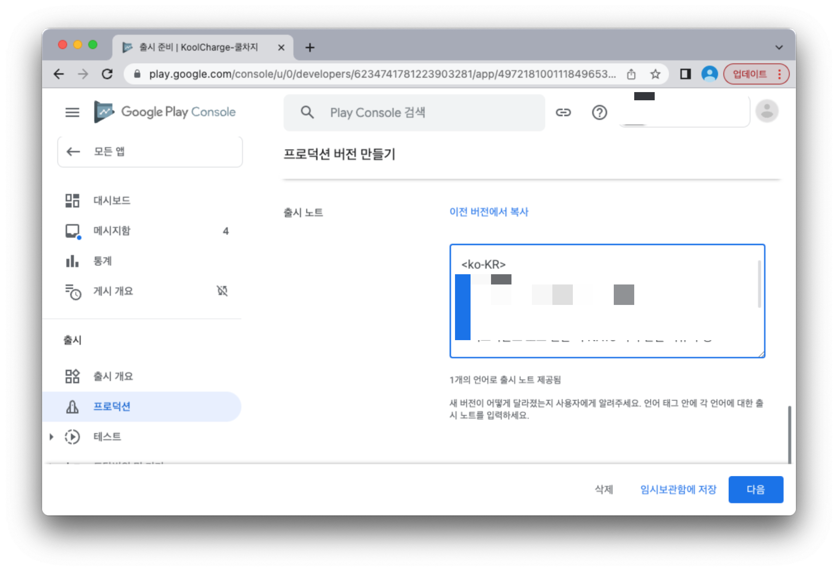This screenshot has width=838, height=571.
Task: Select 출시 개요 in the sidebar
Action: (113, 376)
